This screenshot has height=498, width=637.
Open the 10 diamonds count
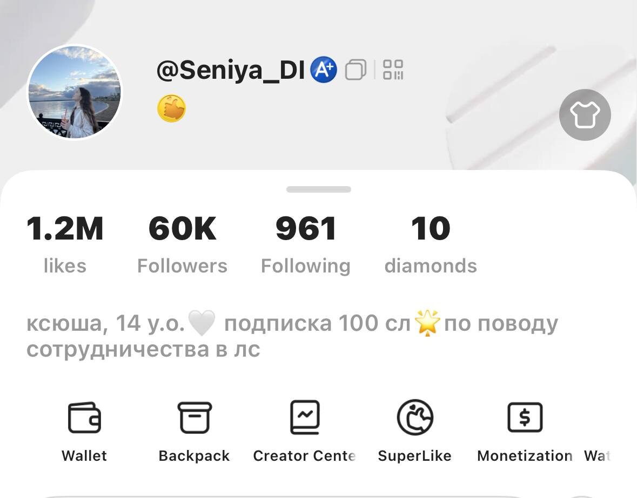tap(431, 244)
